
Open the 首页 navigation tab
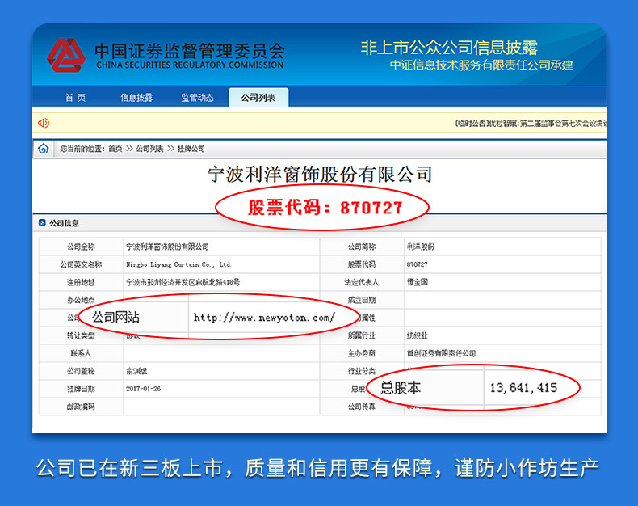76,98
